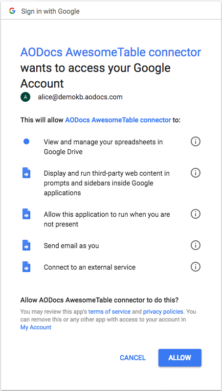
Task: Click AODocs AwesomeTable connector title link
Action: pos(111,52)
